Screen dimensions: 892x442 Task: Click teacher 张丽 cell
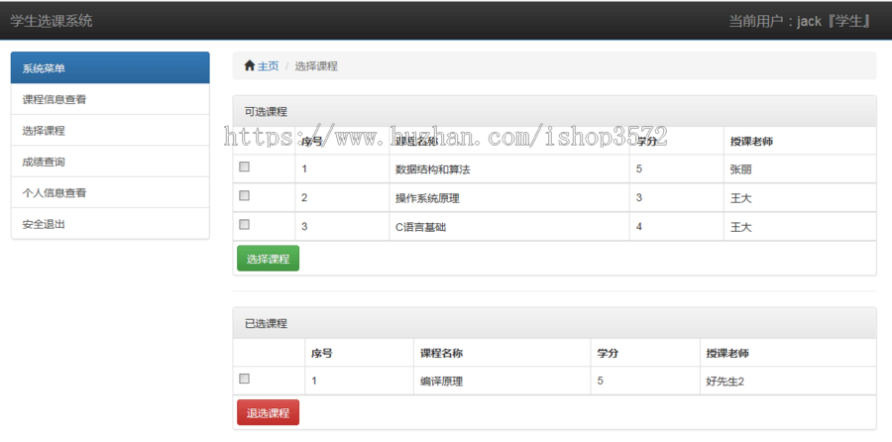click(800, 168)
